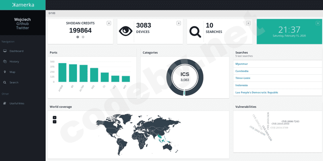Click the port 161 bar
The width and height of the screenshot is (323, 161).
pos(115,79)
